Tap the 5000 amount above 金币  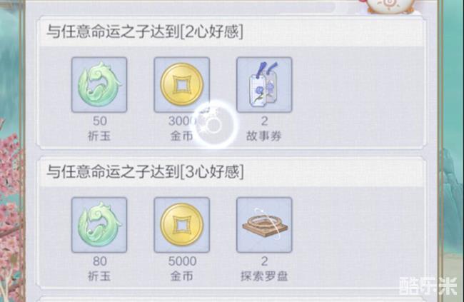[x=182, y=261]
